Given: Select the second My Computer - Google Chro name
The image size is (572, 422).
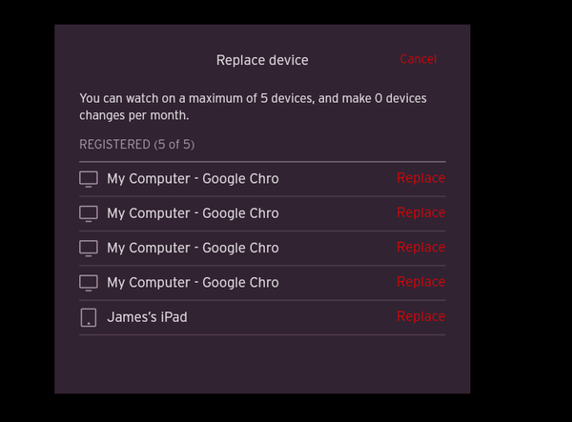Looking at the screenshot, I should pyautogui.click(x=193, y=213).
